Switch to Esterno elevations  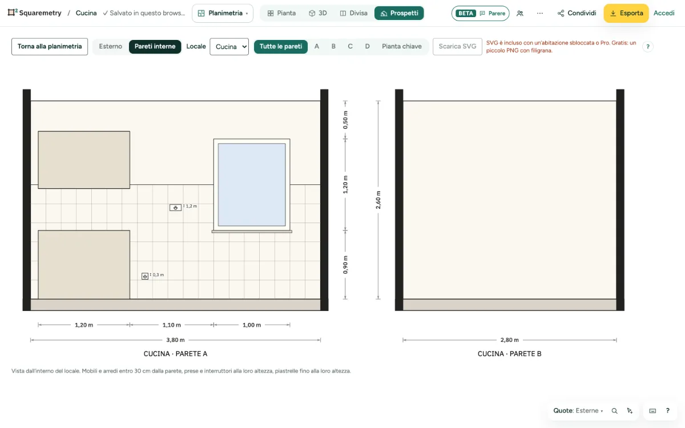[110, 47]
